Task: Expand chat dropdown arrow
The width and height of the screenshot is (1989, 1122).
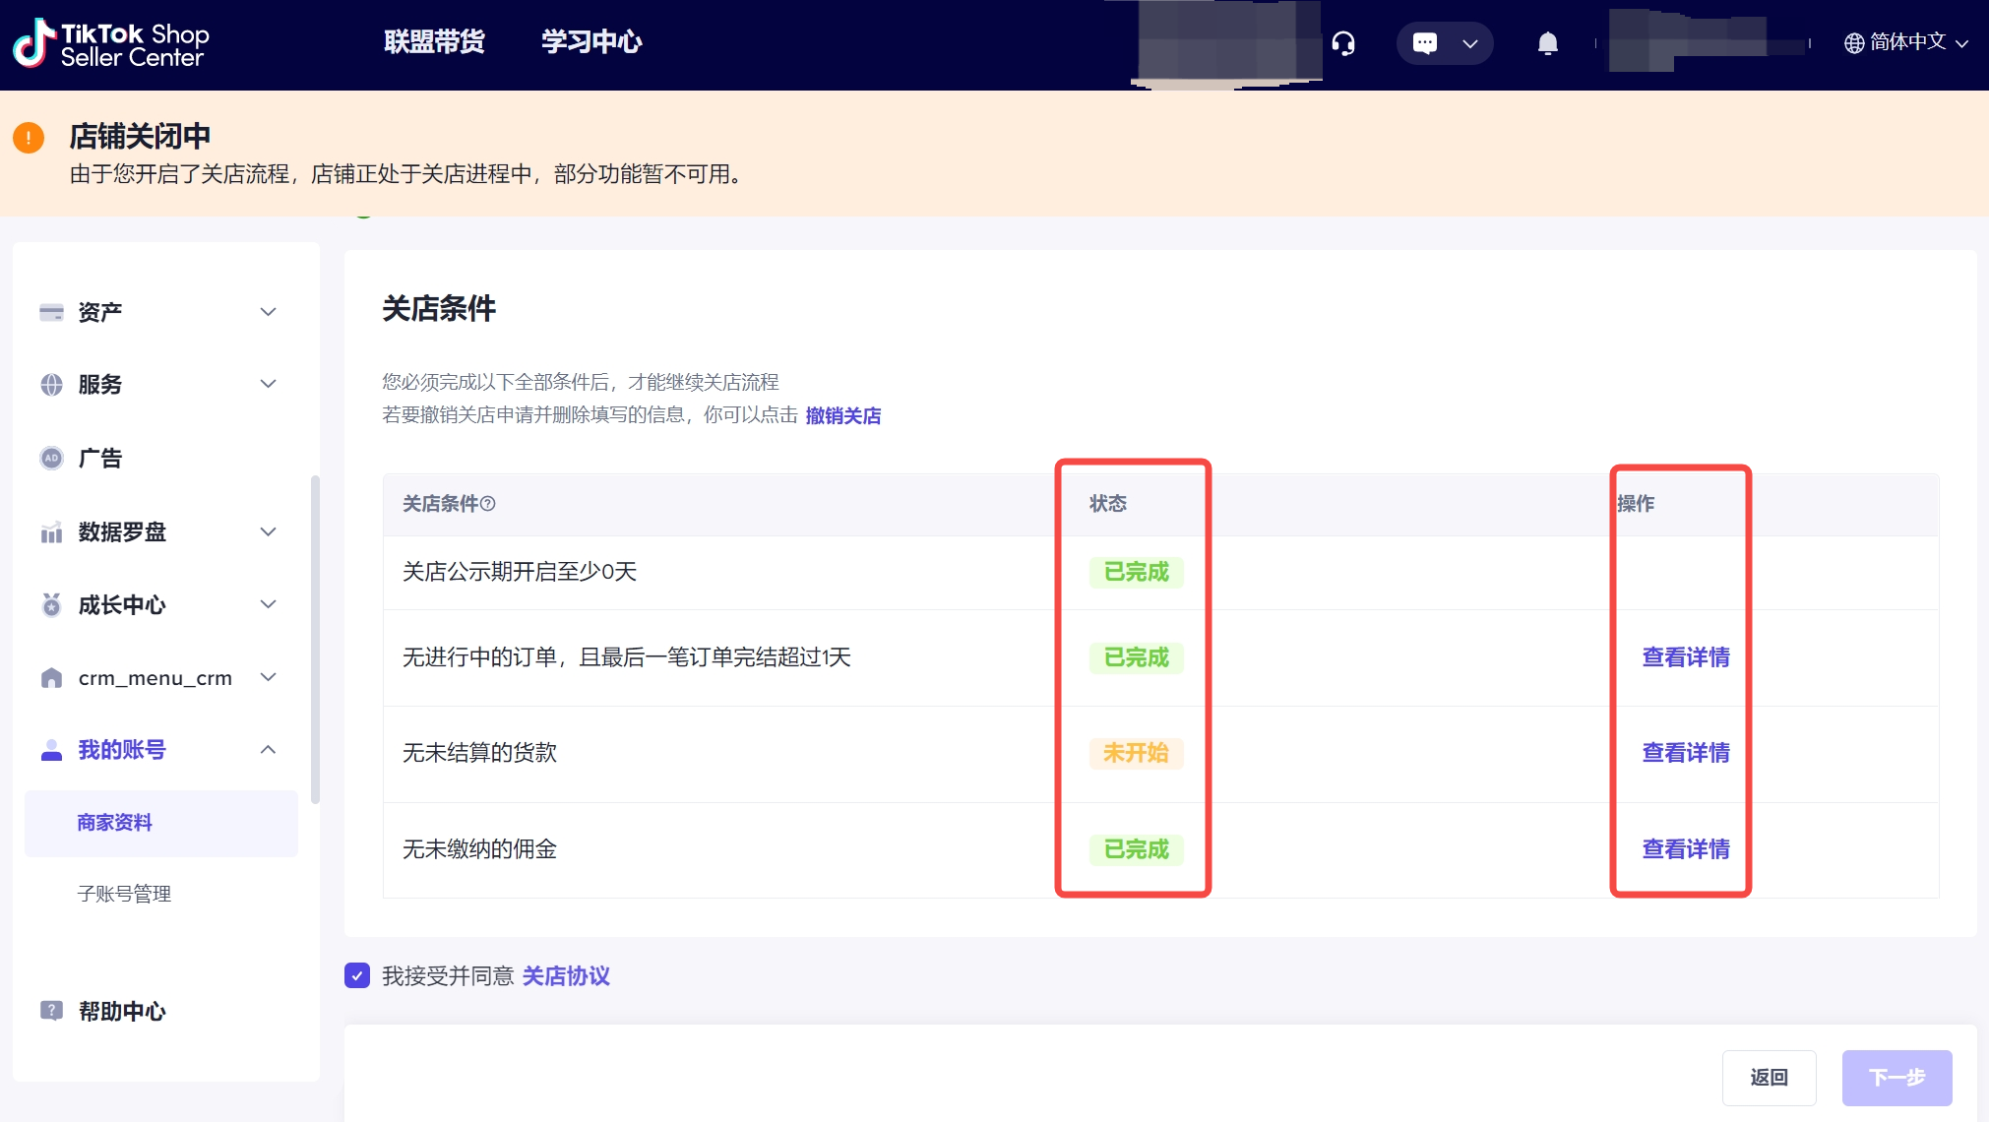Action: (1470, 43)
